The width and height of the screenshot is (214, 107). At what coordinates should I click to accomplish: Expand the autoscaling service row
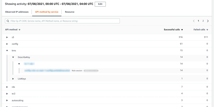(x=7, y=100)
